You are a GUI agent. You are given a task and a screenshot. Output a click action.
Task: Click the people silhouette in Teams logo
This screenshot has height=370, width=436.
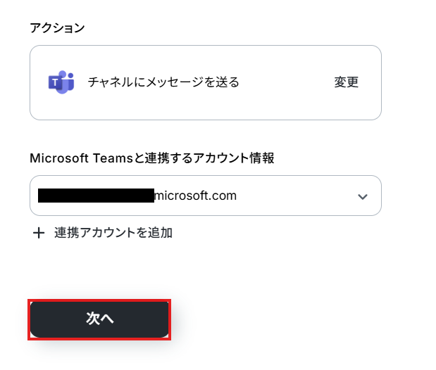67,82
